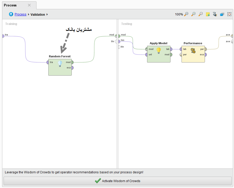Click Random Forest mod output port
The image size is (234, 188).
click(x=72, y=62)
